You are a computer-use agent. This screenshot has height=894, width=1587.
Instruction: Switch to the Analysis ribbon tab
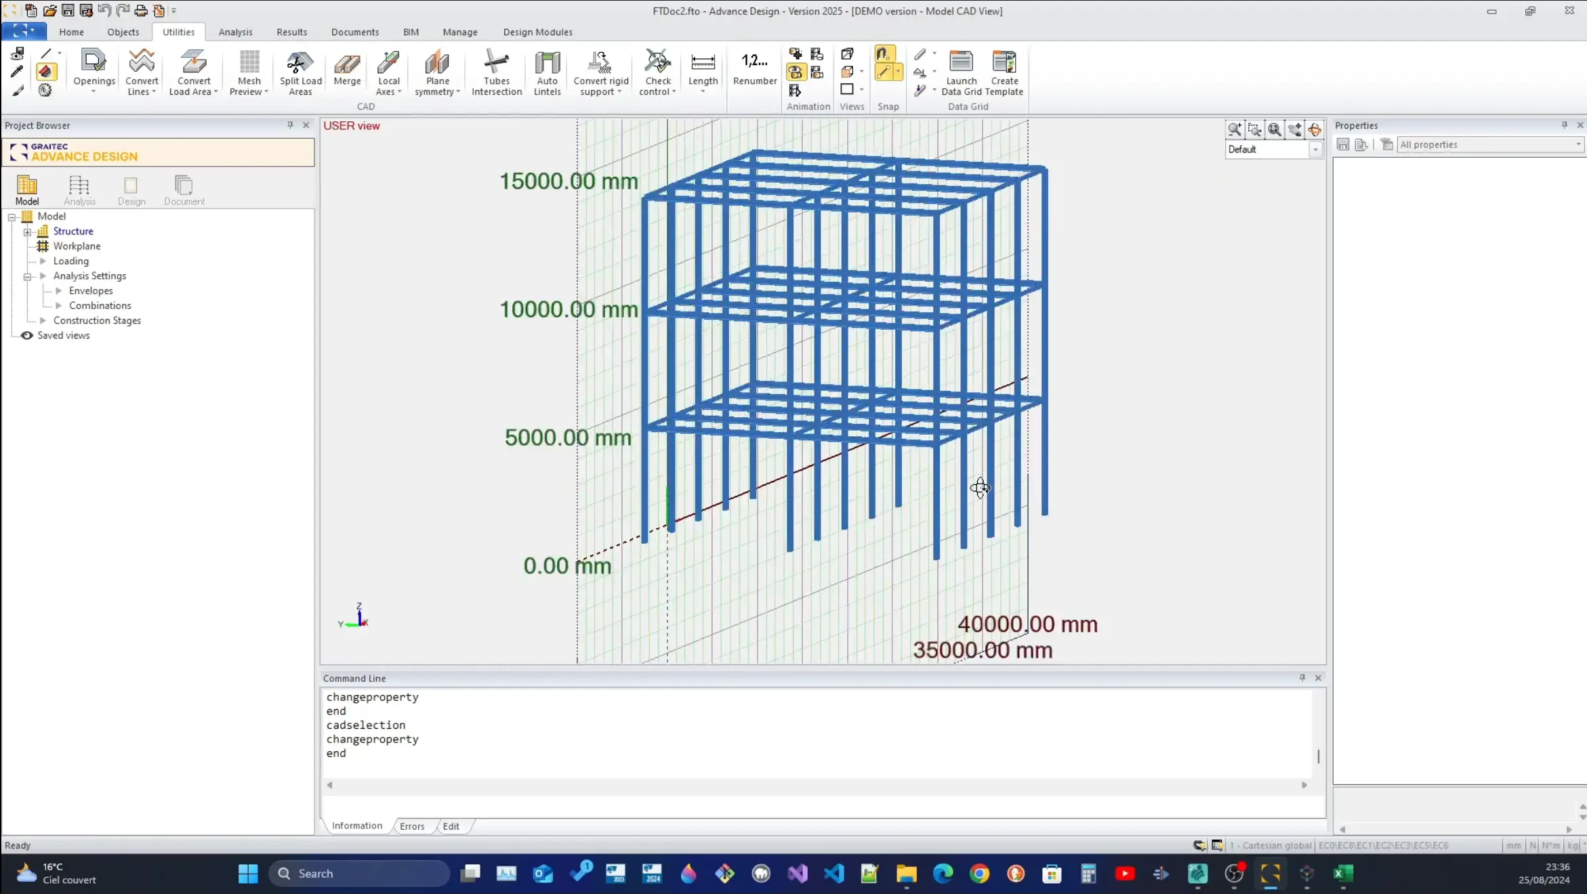[235, 32]
